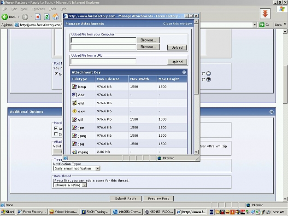
Task: Toggle the second unchecked Miscellaneous checkbox
Action: [56, 134]
